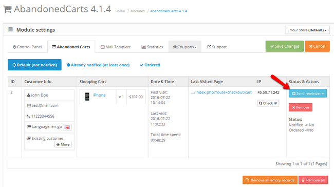The image size is (334, 187).
Task: Show Already notified (at least once) carts
Action: tap(98, 65)
